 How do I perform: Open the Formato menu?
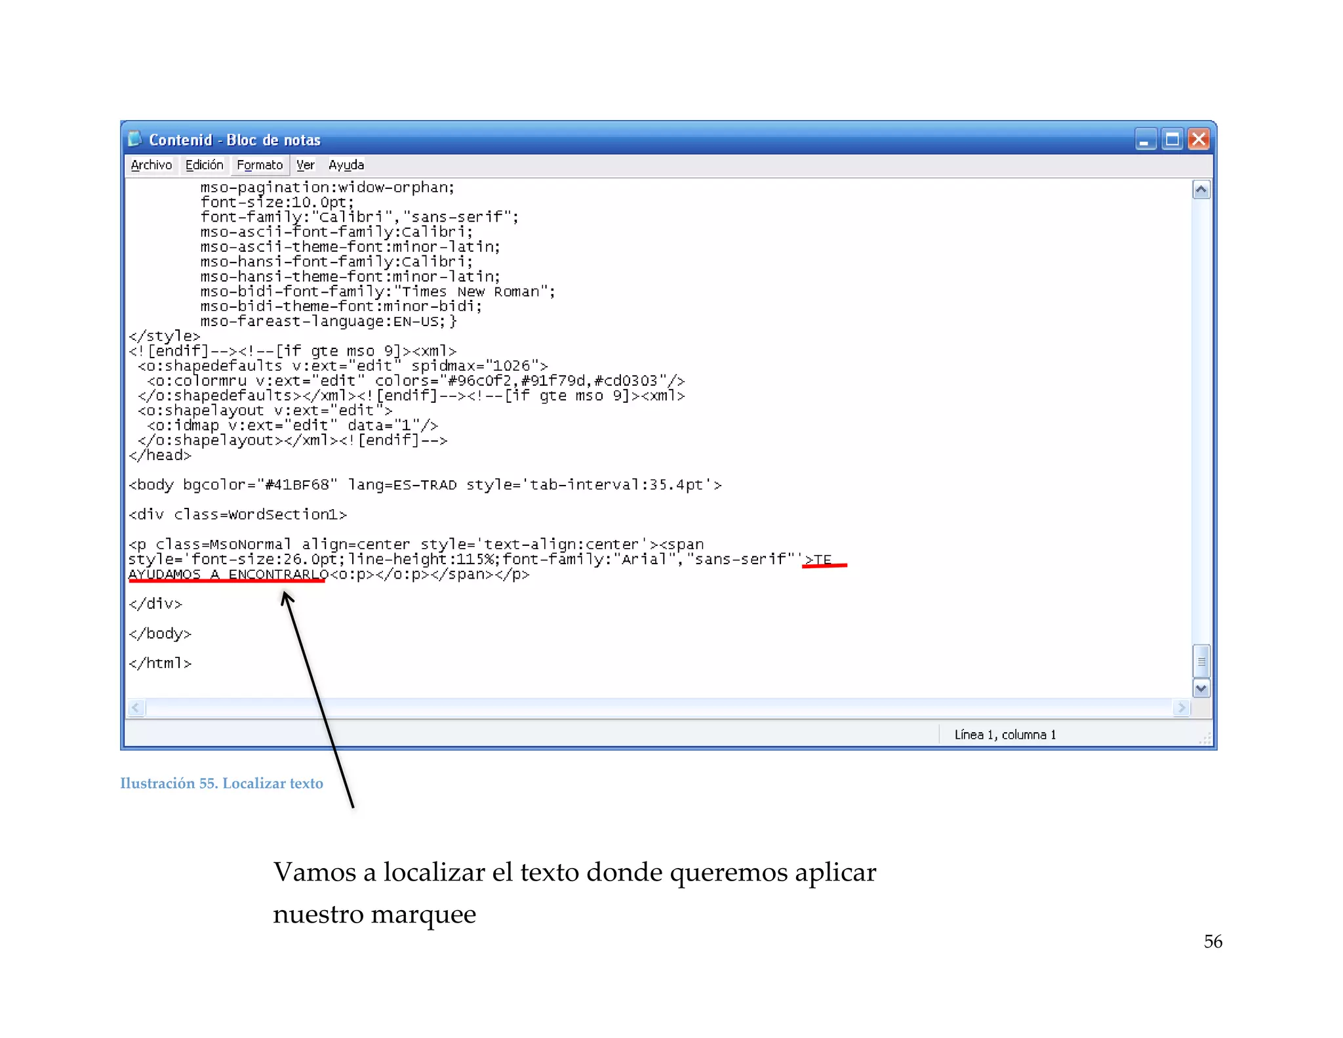coord(260,165)
